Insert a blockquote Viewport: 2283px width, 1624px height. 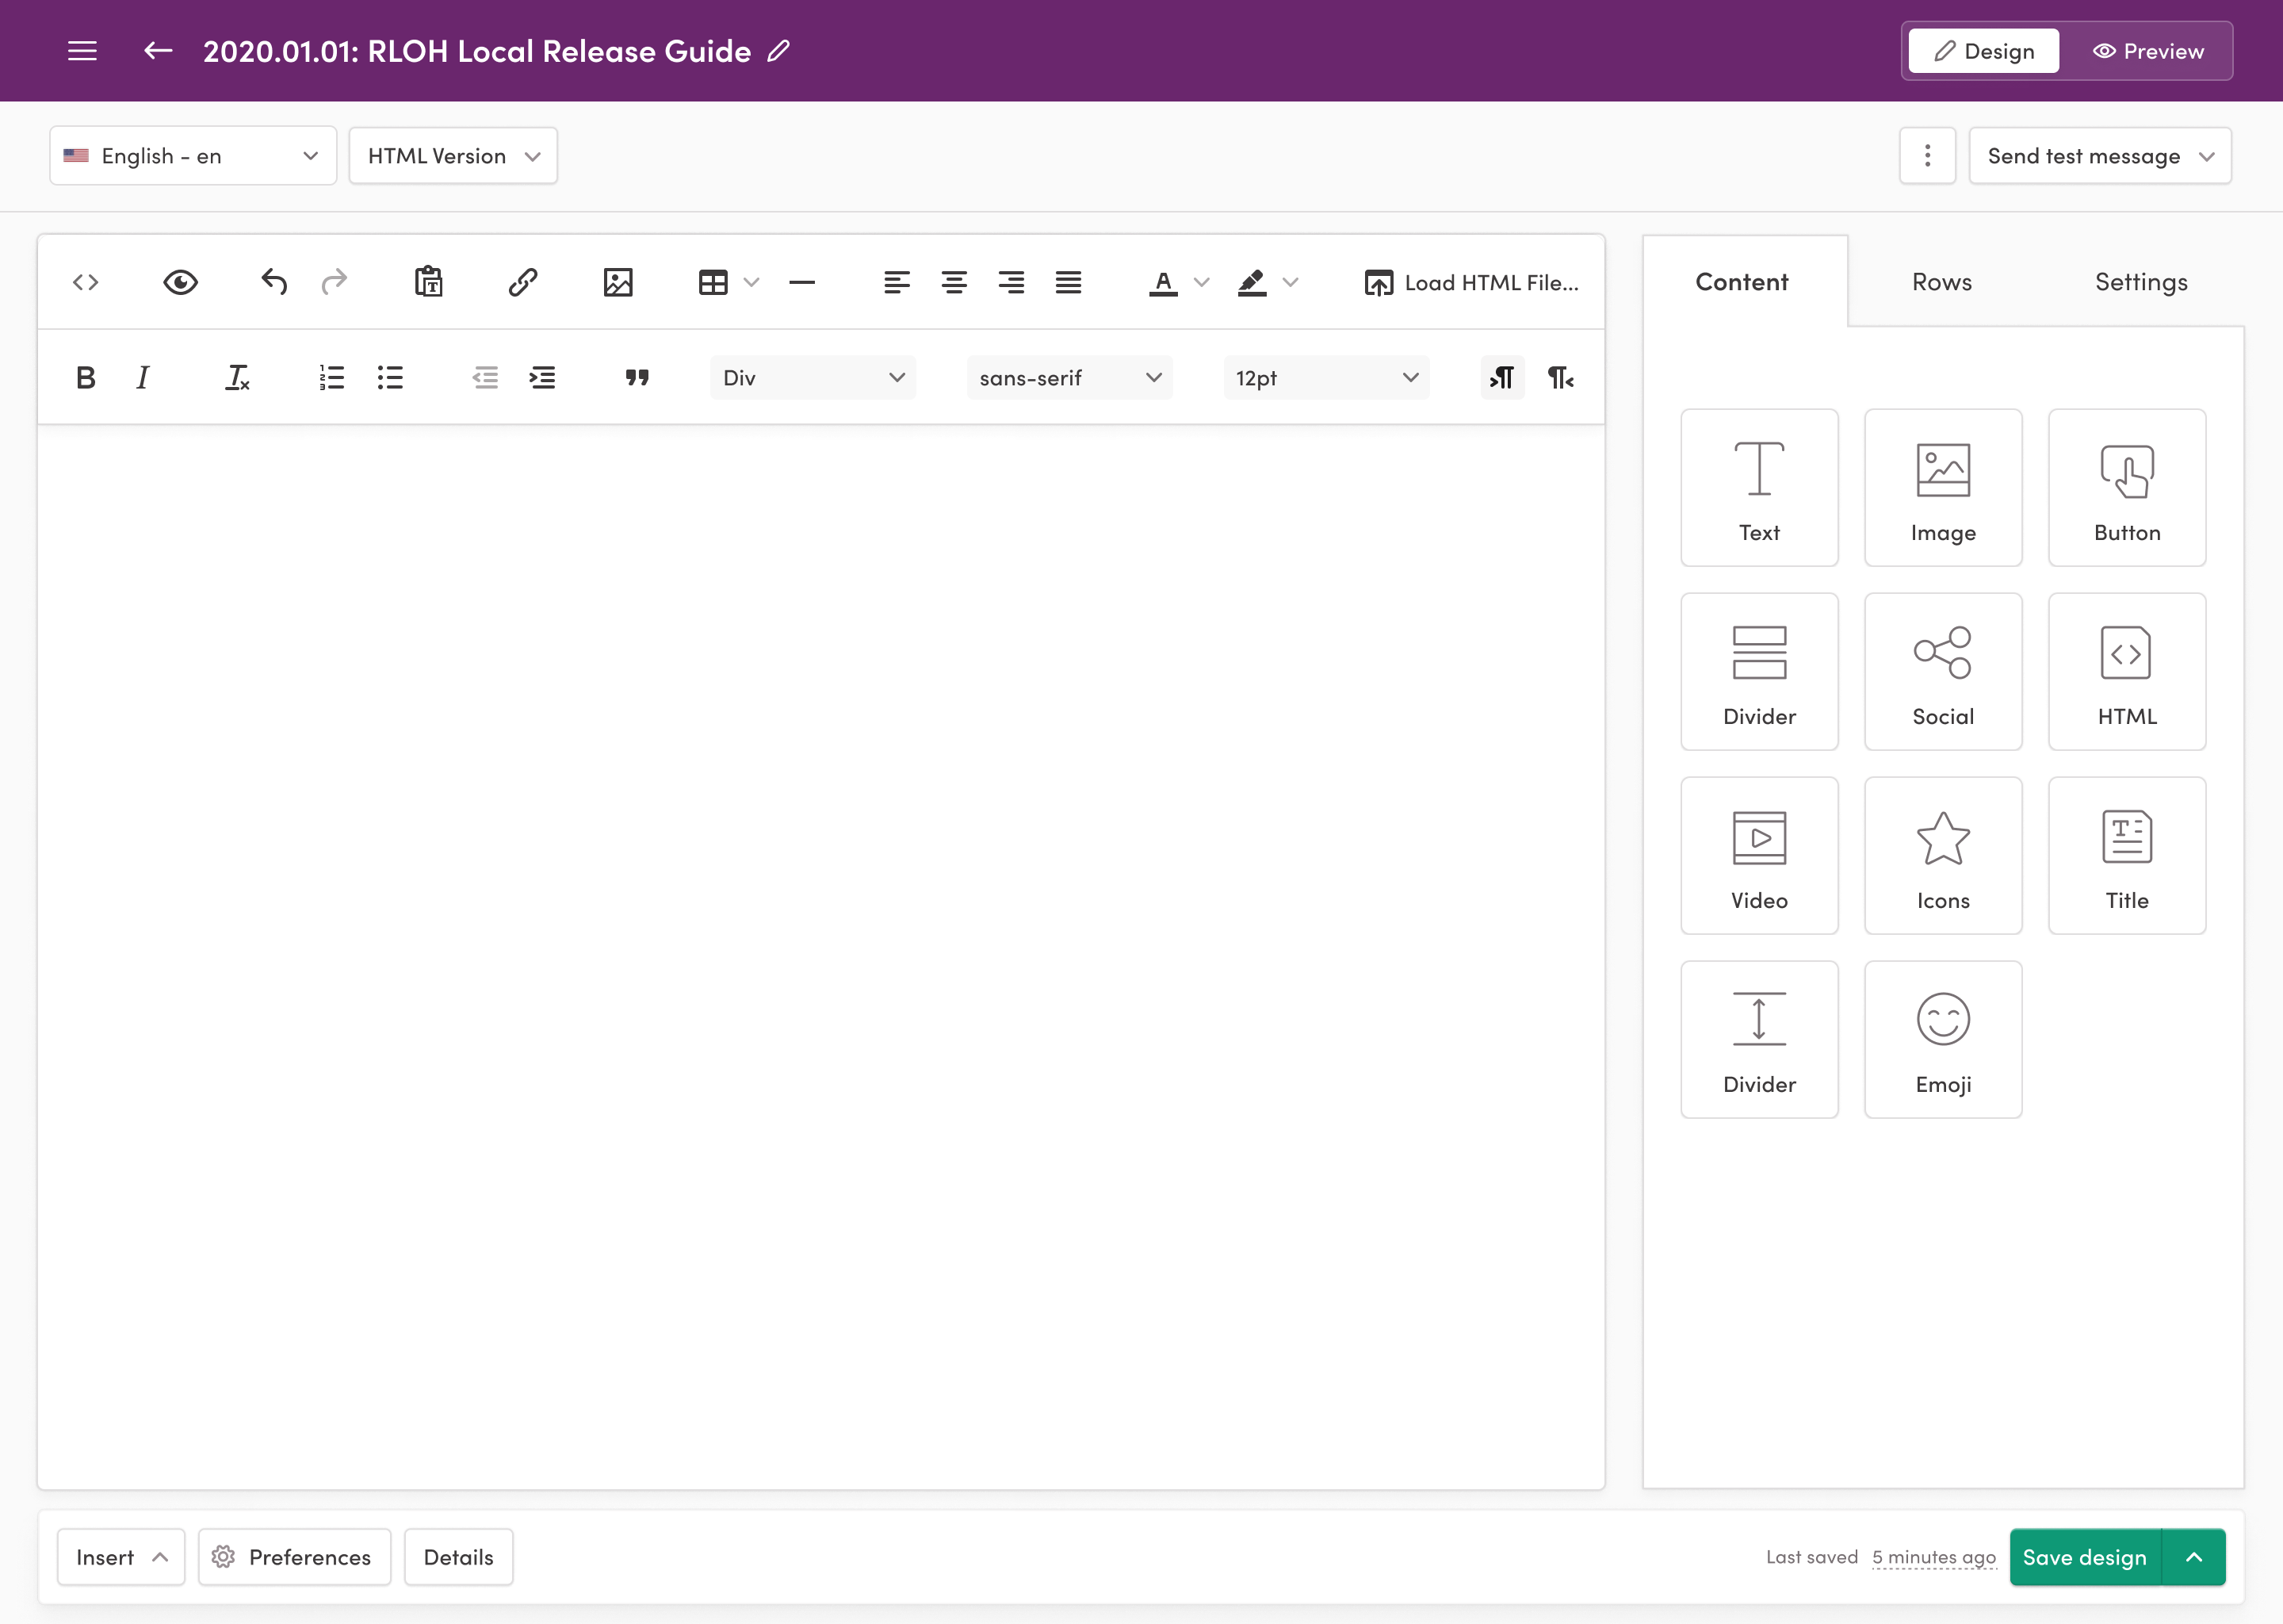tap(637, 377)
